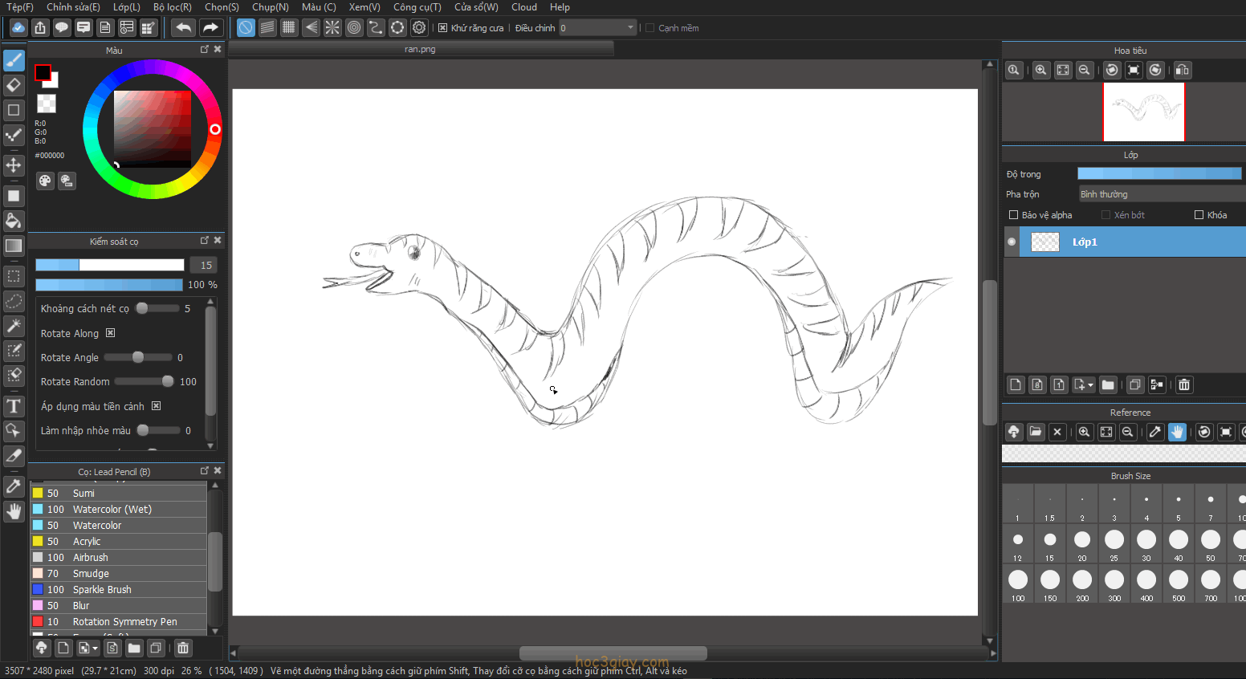
Task: Activate the Hand pan tool
Action: [14, 511]
